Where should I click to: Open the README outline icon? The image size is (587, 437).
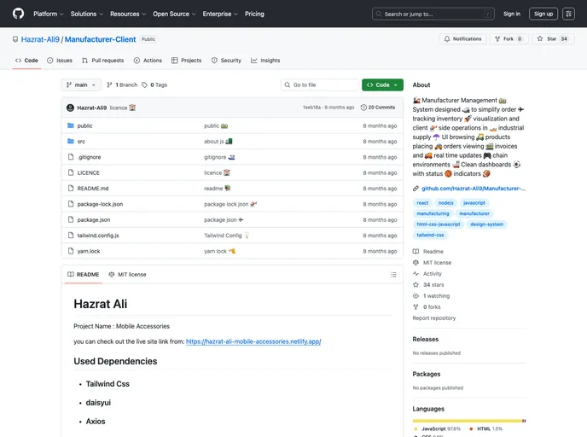[393, 275]
